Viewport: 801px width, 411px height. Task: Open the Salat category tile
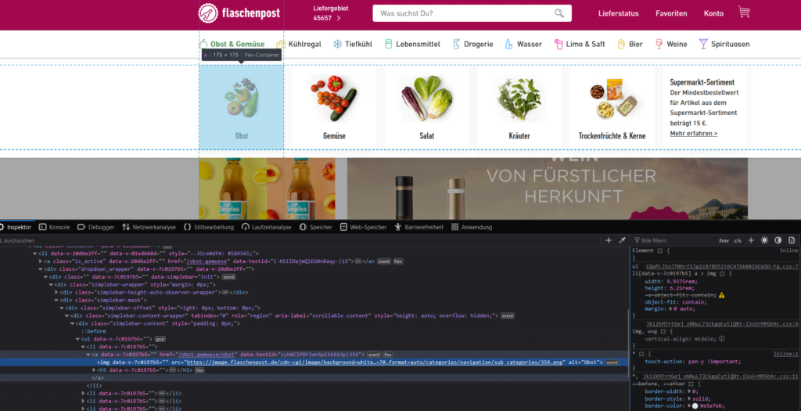click(x=426, y=107)
